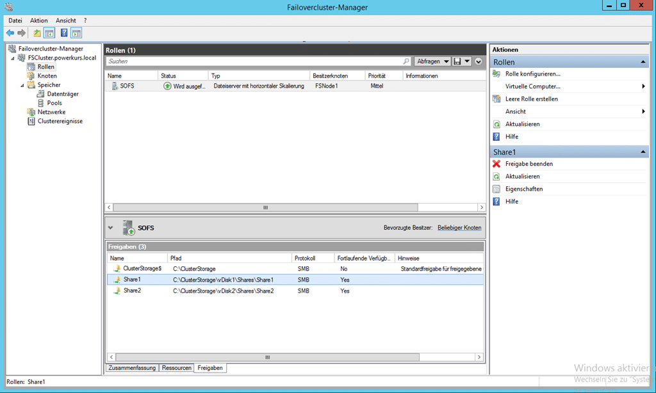Screen dimensions: 656x393
Task: Click Freigabe beenden action
Action: [529, 164]
